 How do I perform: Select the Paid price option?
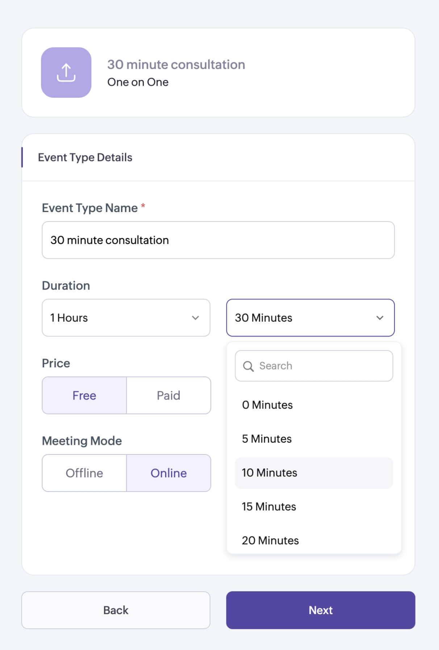pos(168,395)
